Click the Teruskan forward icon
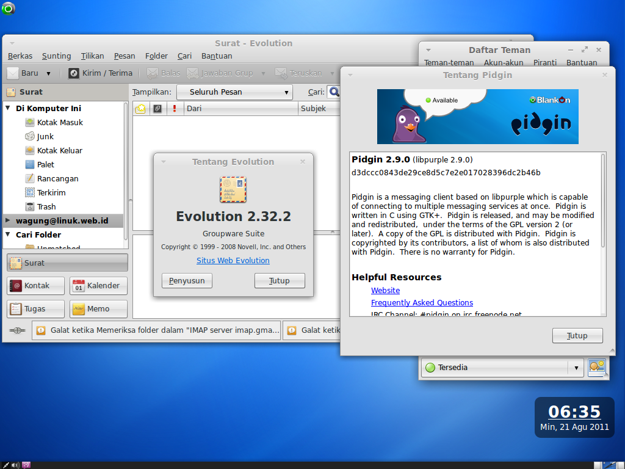The width and height of the screenshot is (625, 469). tap(281, 73)
